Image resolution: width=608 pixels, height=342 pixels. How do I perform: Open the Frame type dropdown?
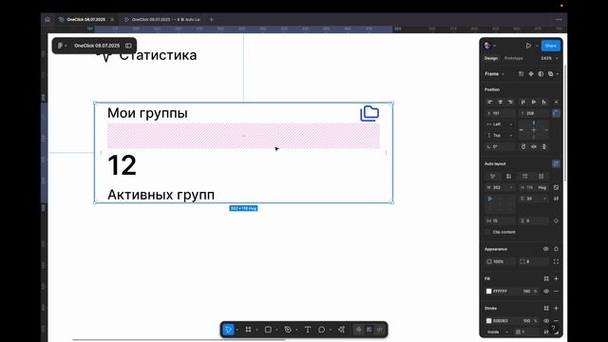tap(494, 74)
